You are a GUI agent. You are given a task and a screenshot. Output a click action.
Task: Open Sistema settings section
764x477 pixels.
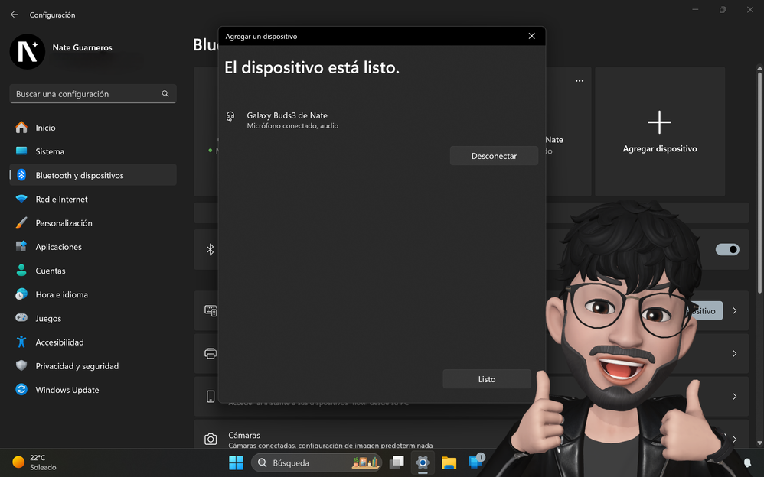pyautogui.click(x=93, y=151)
